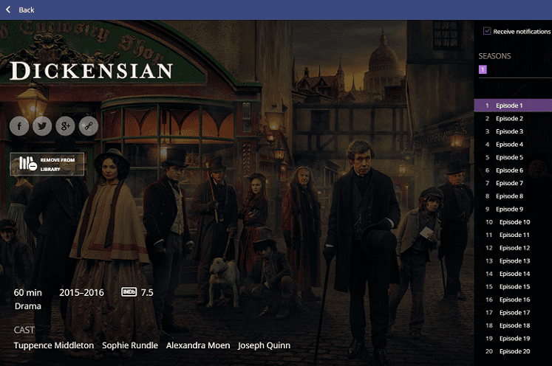552x366 pixels.
Task: Copy link via the chain icon
Action: 89,126
